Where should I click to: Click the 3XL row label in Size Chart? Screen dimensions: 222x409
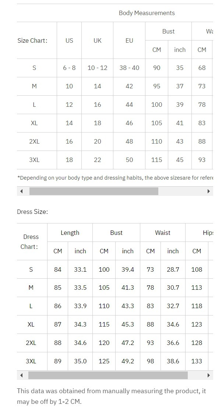(x=34, y=160)
